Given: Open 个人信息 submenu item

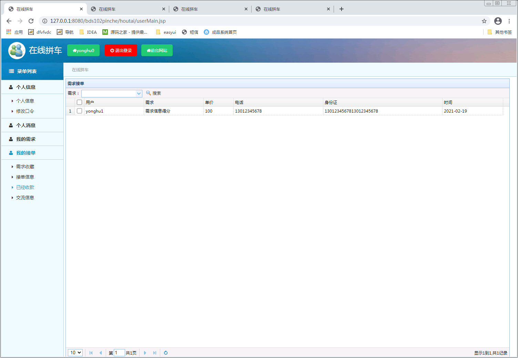Looking at the screenshot, I should point(25,101).
